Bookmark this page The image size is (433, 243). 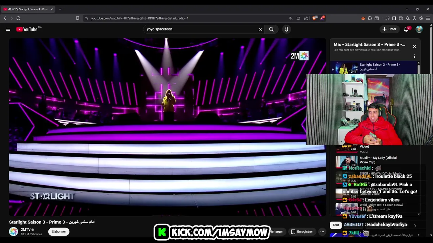point(77,18)
